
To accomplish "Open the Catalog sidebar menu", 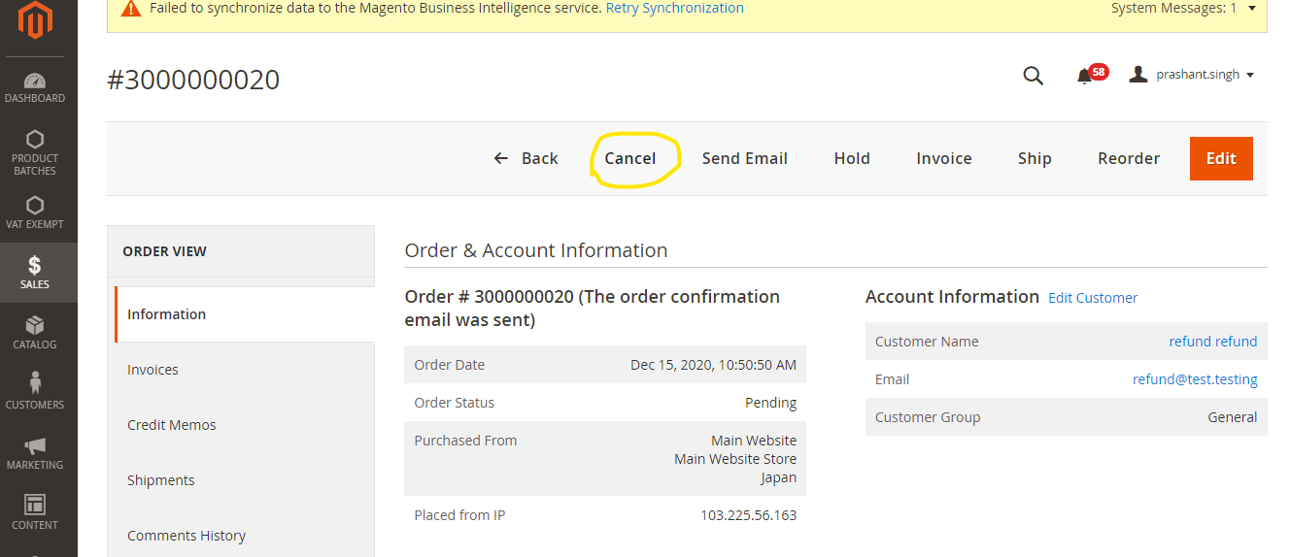I will click(35, 332).
